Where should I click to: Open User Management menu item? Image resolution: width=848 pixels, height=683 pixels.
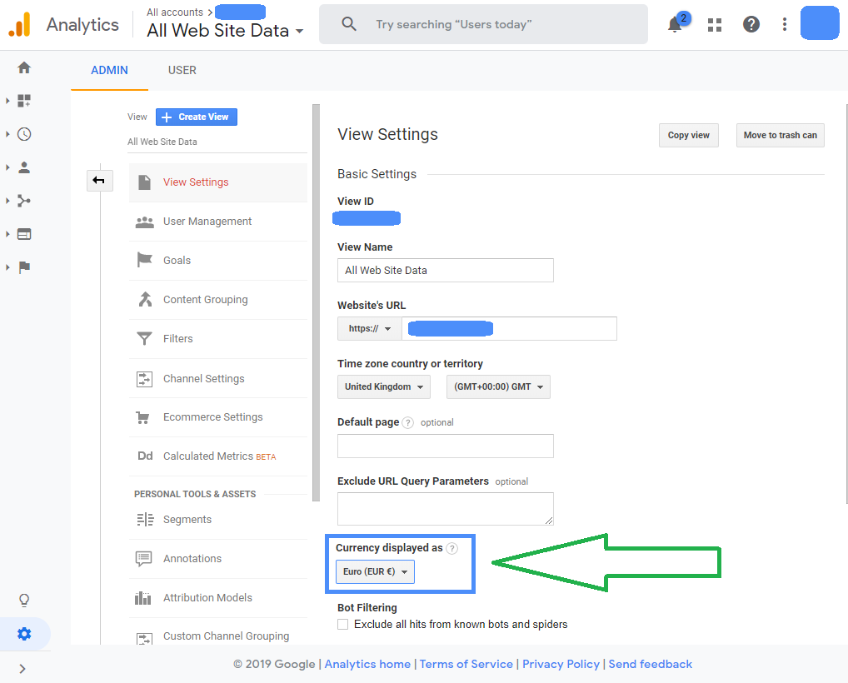pyautogui.click(x=218, y=222)
